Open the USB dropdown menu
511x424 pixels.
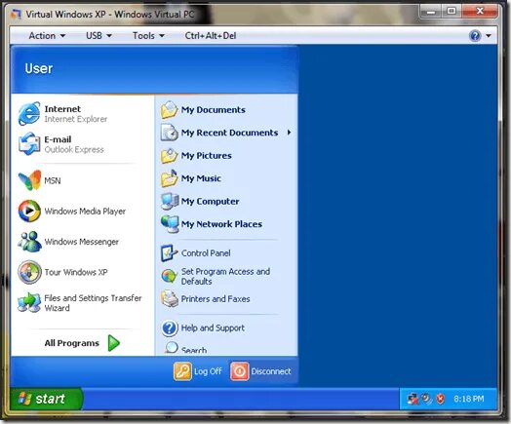coord(98,35)
